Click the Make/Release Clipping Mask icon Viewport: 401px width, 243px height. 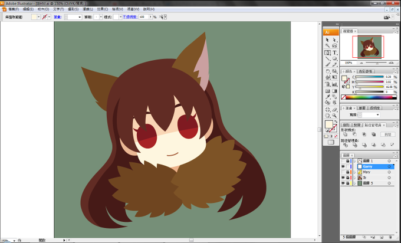click(x=364, y=237)
